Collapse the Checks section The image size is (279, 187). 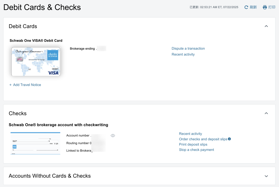click(x=266, y=113)
